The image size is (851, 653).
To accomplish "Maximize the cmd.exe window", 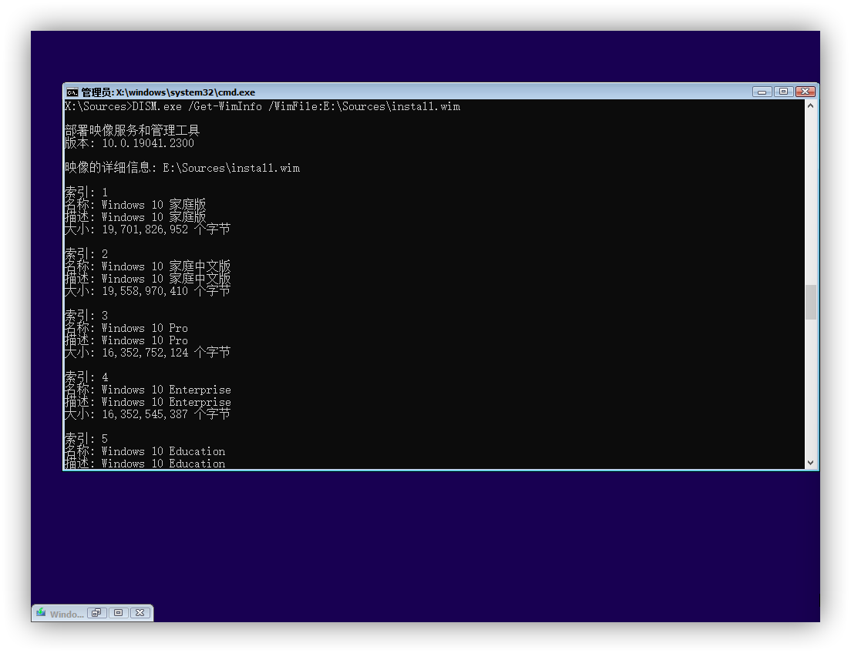I will (783, 92).
